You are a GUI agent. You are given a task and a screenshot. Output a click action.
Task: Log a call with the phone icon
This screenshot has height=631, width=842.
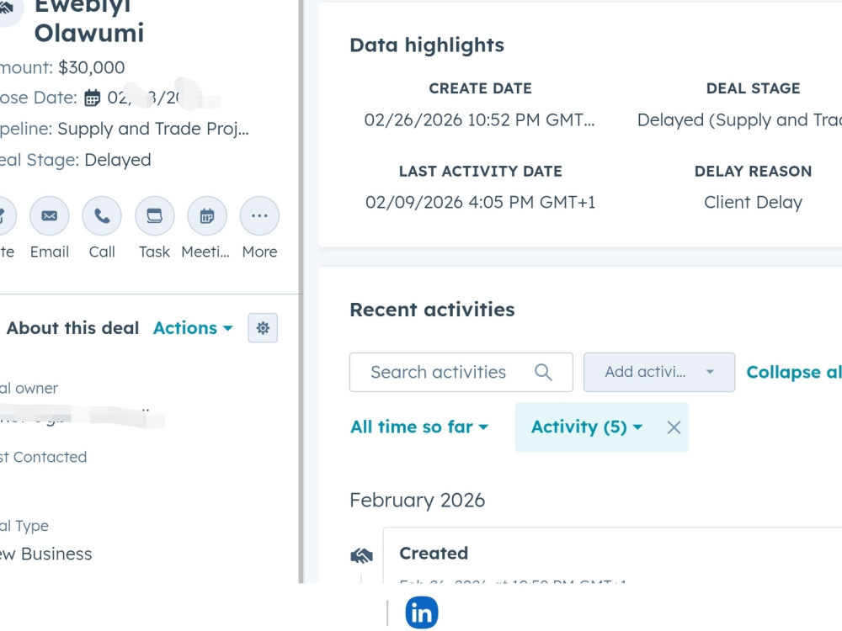(x=102, y=215)
